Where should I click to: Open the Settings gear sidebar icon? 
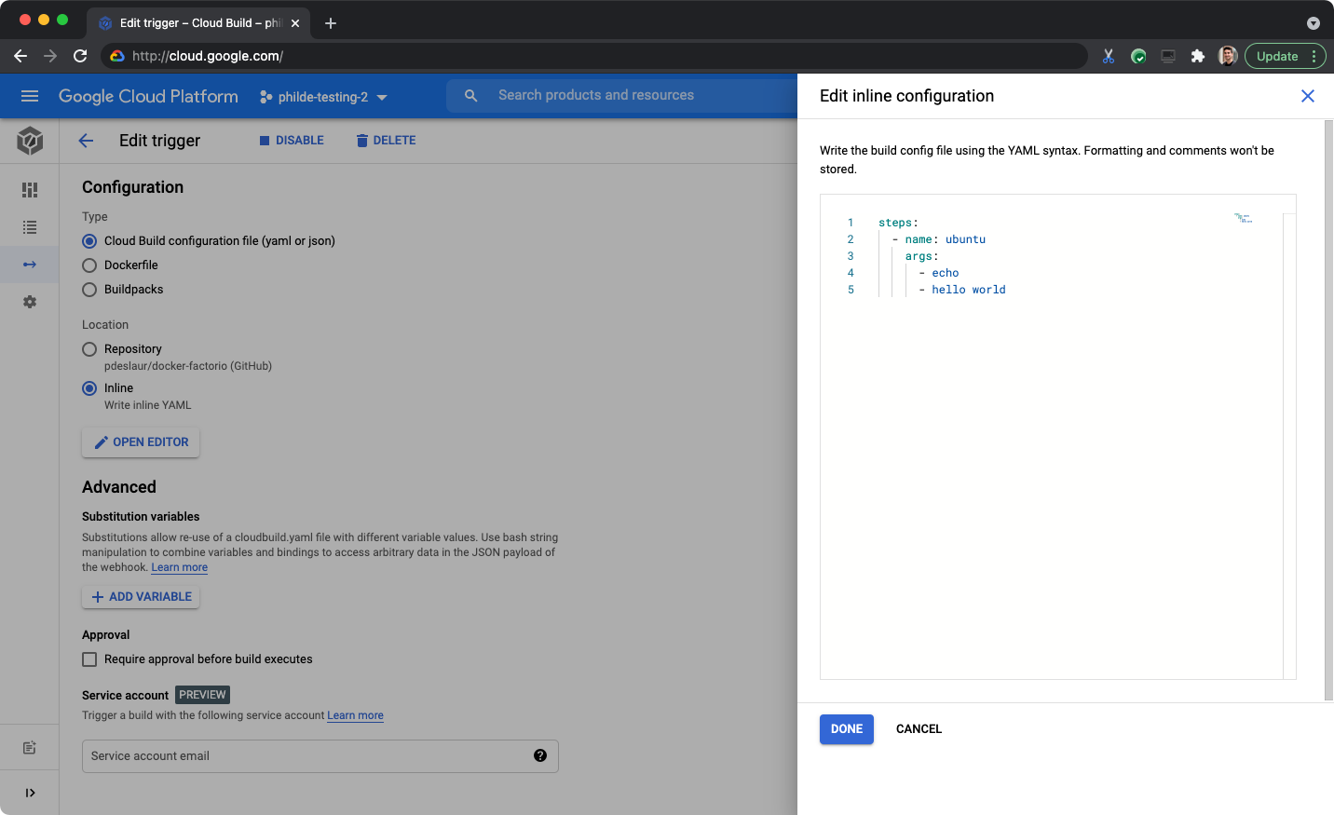[30, 302]
